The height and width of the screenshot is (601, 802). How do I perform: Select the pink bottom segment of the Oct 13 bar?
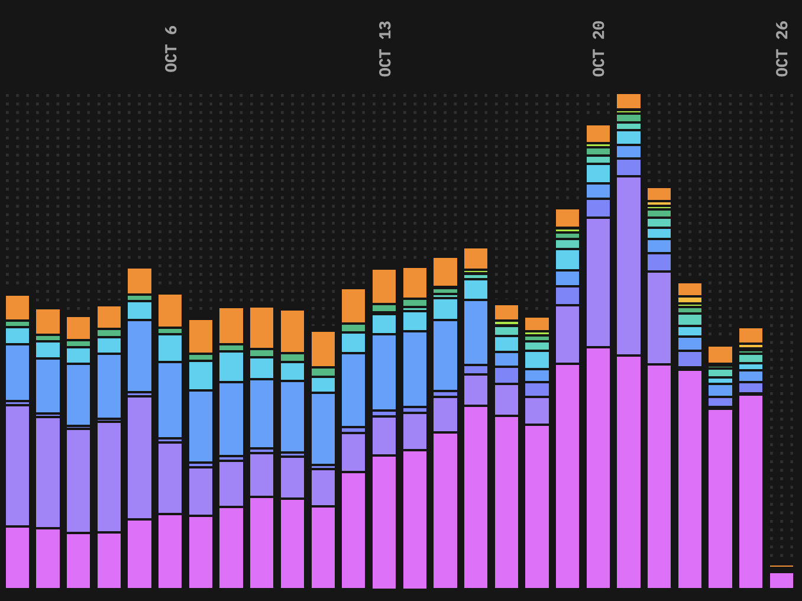384,522
